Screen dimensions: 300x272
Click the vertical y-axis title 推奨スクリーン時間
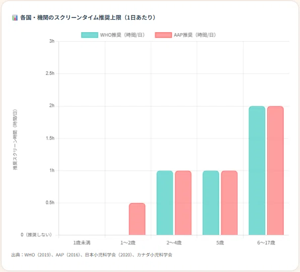click(x=15, y=140)
